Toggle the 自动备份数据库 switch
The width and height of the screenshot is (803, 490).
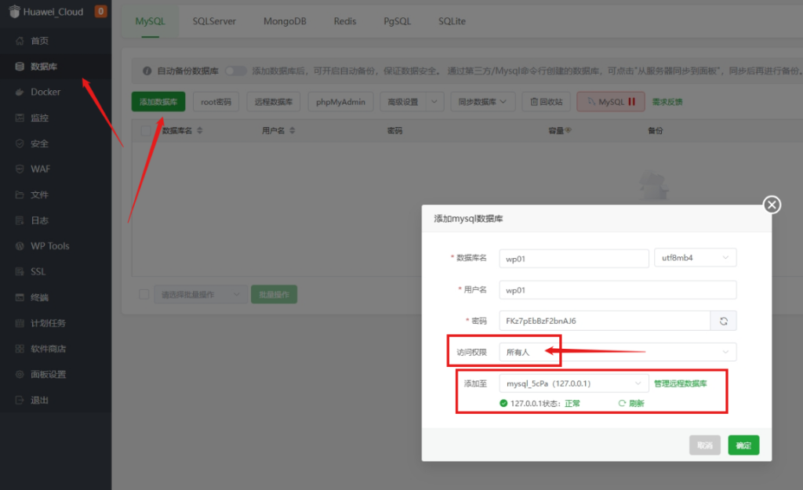pyautogui.click(x=235, y=71)
